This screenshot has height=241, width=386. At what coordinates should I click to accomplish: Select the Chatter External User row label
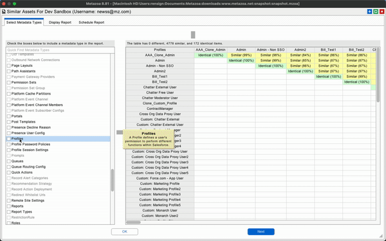160,87
